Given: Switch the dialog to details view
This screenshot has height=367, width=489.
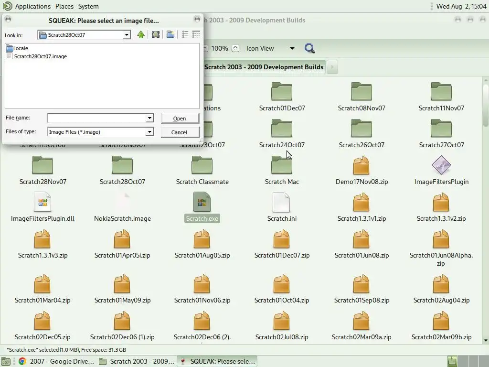Looking at the screenshot, I should pyautogui.click(x=196, y=34).
